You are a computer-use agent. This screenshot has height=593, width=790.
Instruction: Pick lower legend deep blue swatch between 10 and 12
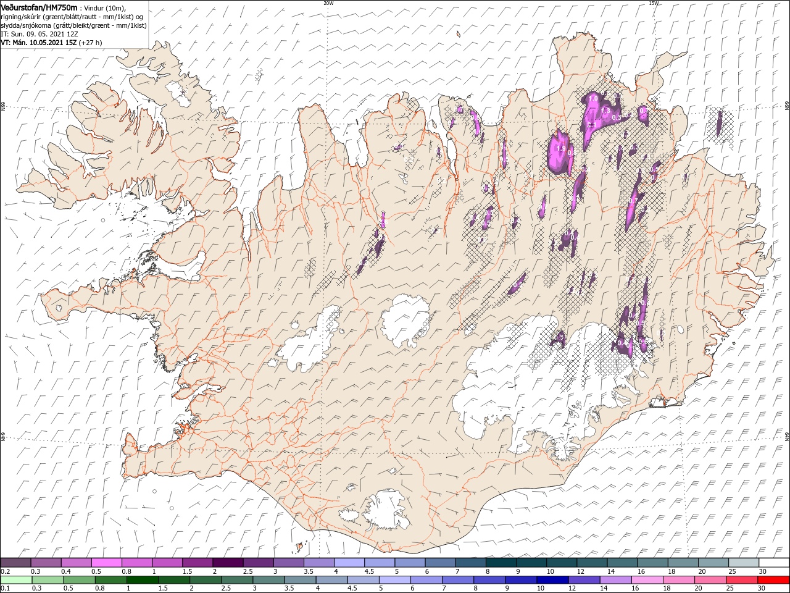tap(553, 580)
